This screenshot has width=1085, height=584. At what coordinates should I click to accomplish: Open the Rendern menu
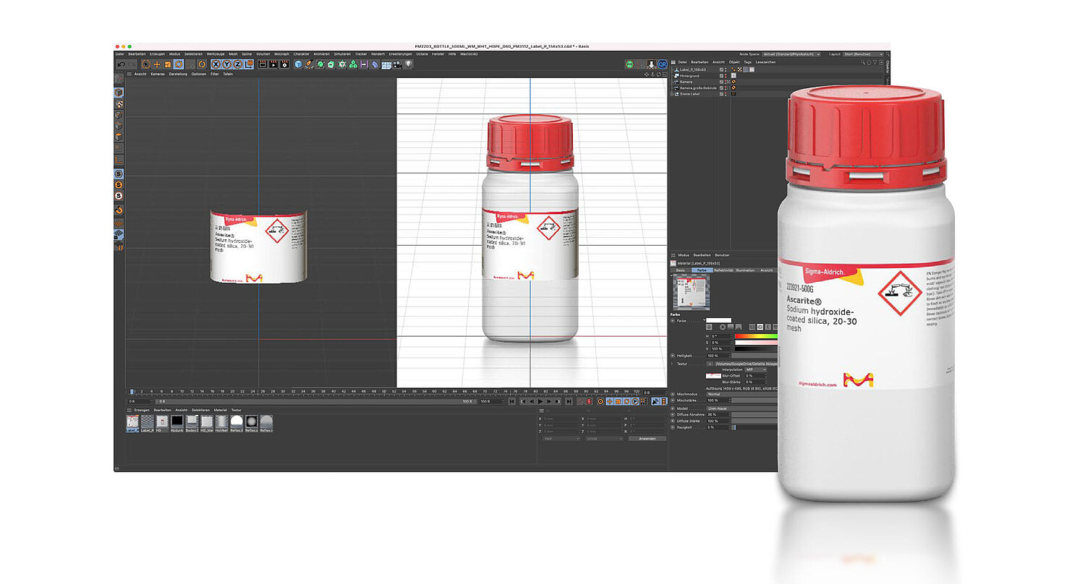tap(378, 54)
